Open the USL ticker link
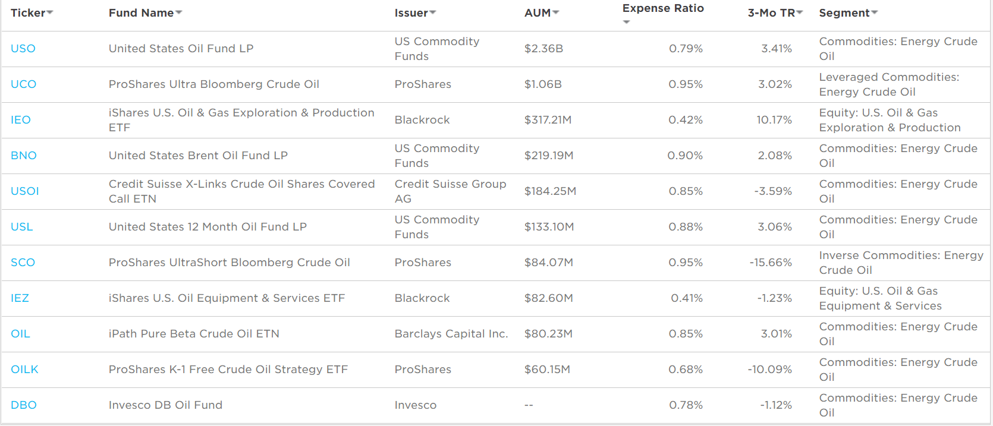Viewport: 993px width, 426px height. [x=22, y=227]
